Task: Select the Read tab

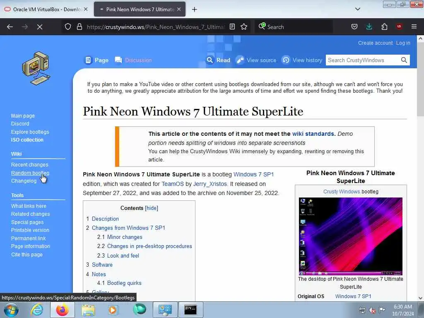Action: click(x=219, y=60)
